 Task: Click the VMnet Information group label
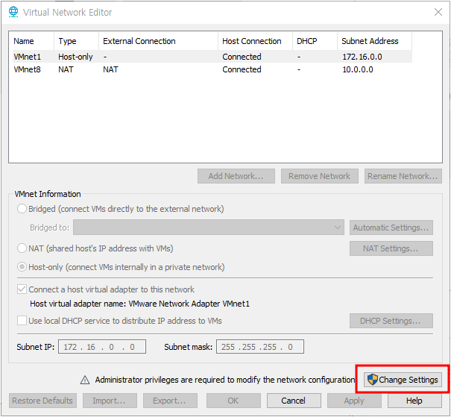(x=48, y=194)
